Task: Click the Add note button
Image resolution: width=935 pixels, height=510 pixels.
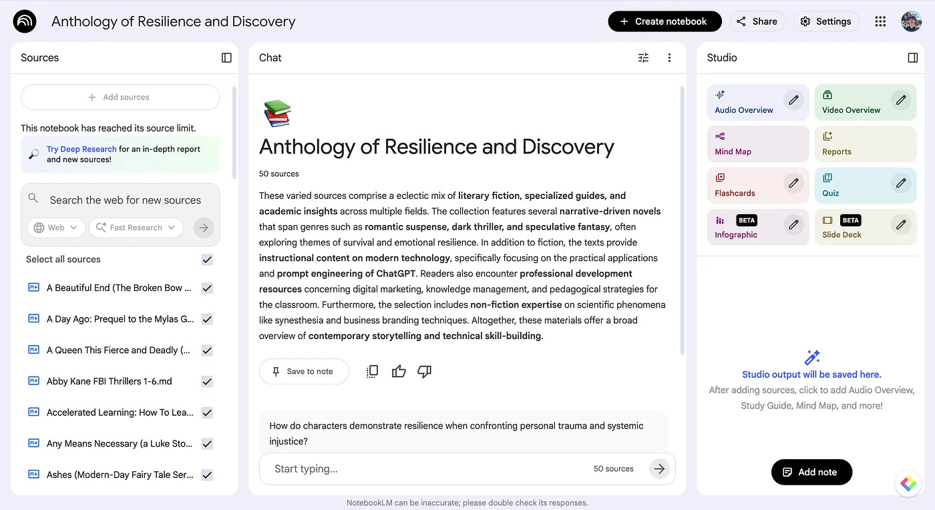Action: point(811,472)
